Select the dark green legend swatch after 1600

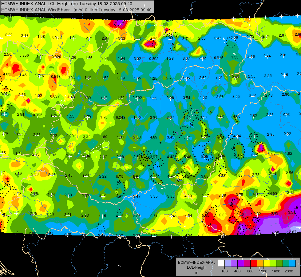click(x=279, y=263)
